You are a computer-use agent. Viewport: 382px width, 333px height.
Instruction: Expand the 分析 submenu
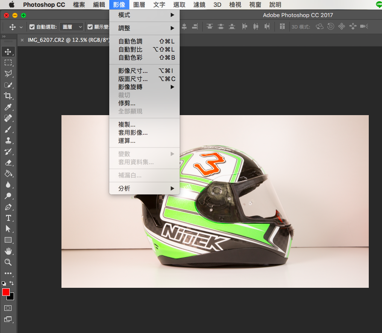(144, 188)
